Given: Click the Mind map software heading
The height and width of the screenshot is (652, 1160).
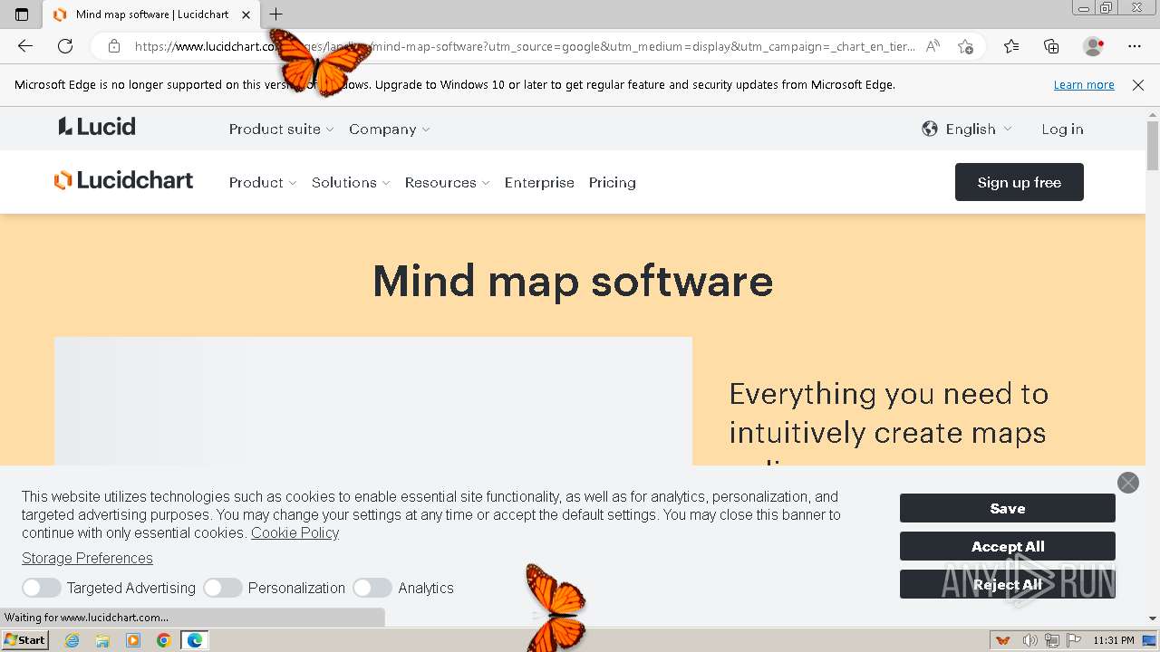Looking at the screenshot, I should (573, 281).
